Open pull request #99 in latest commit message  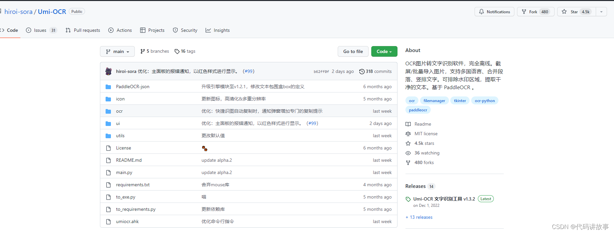(249, 71)
